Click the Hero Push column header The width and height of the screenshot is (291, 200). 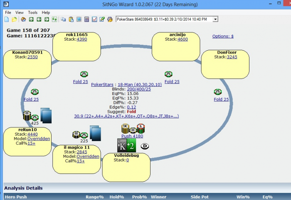point(16,197)
